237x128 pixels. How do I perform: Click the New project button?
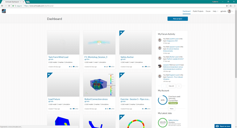pos(178,19)
